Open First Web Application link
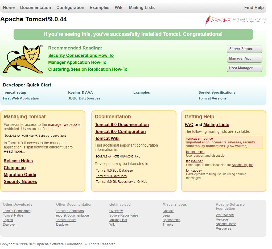 click(x=21, y=98)
